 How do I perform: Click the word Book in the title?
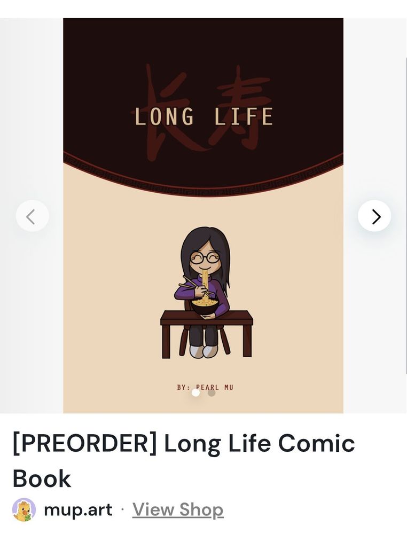(42, 478)
